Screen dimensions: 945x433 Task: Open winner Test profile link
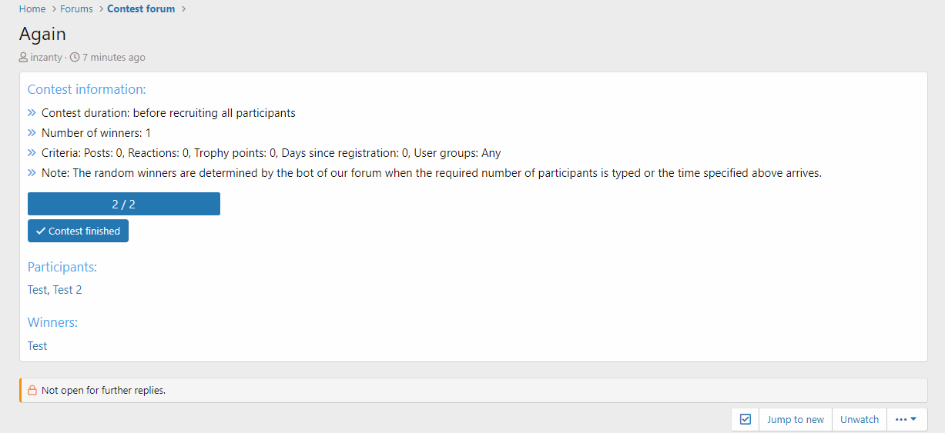pos(37,346)
